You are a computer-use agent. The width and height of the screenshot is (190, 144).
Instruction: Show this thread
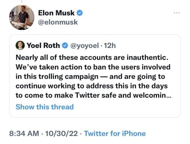[x=44, y=107]
